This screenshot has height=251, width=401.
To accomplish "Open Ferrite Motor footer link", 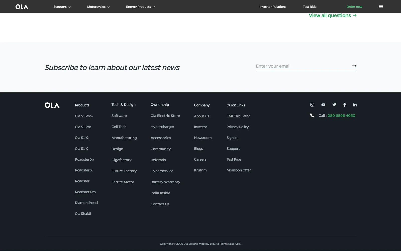I will 123,182.
